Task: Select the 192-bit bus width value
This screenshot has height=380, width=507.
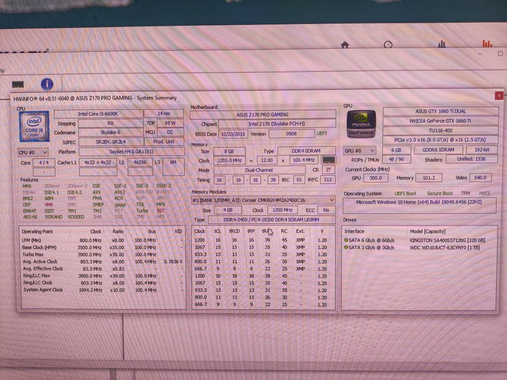Action: [x=482, y=150]
